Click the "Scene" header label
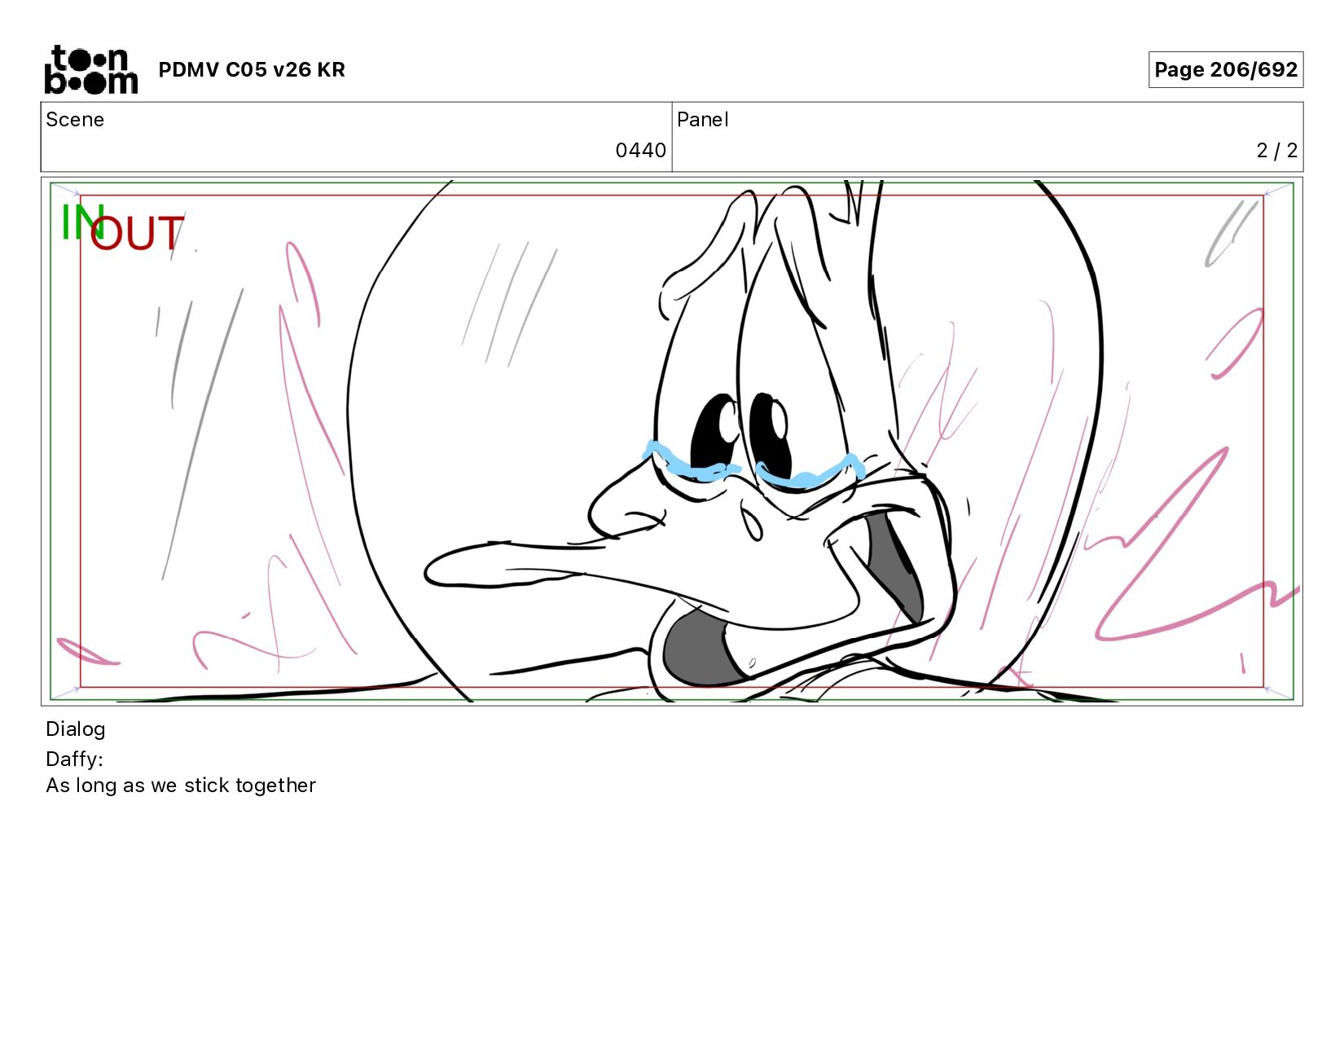Viewport: 1344px width, 1039px height. (75, 120)
